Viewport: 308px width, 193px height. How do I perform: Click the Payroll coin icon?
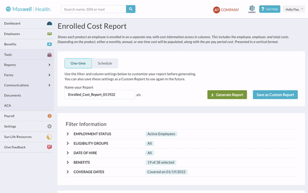point(49,116)
